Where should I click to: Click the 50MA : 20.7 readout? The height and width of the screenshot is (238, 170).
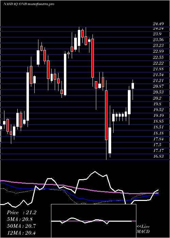(x=21, y=226)
